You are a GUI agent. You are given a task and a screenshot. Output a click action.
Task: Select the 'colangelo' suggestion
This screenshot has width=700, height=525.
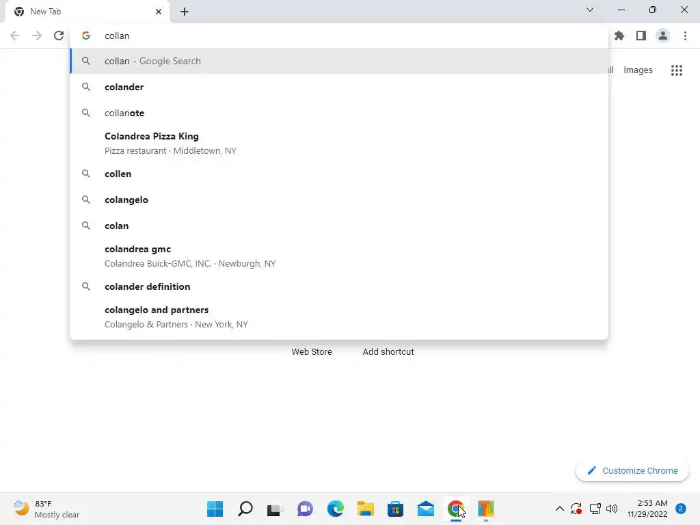[339, 200]
